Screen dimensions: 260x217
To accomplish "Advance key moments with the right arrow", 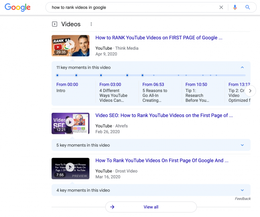I will pos(250,91).
